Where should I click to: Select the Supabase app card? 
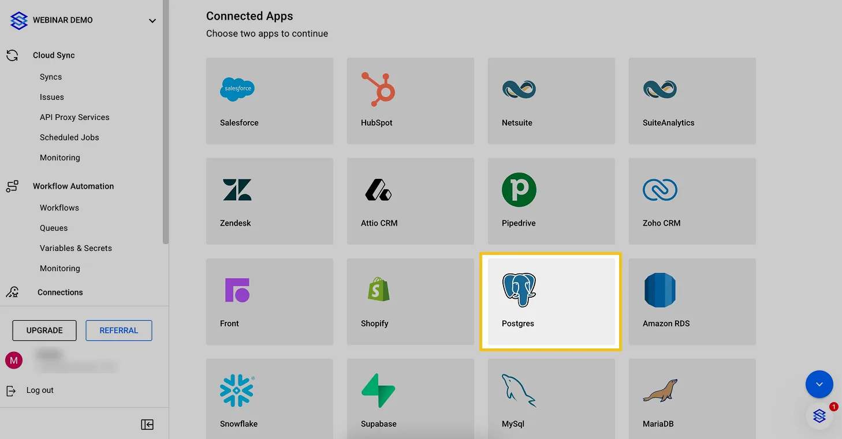(411, 399)
